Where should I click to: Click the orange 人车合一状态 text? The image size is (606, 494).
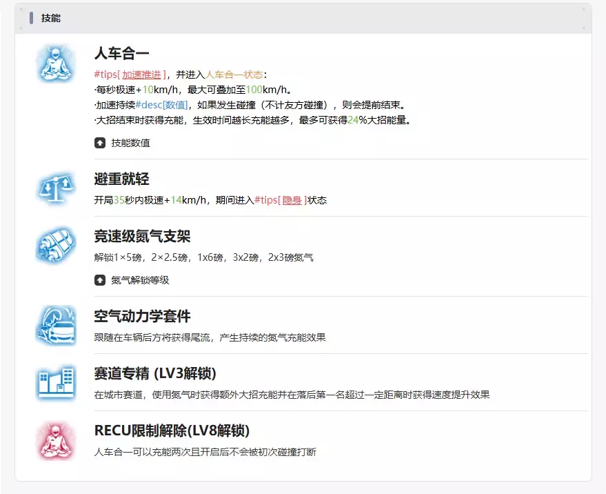[x=234, y=75]
